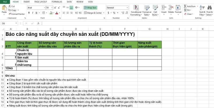
Task: Select Middle Align icon
Action: pyautogui.click(x=68, y=8)
